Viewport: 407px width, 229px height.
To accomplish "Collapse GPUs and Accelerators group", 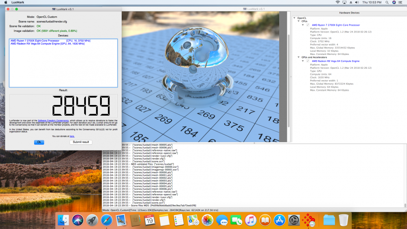I will (x=298, y=57).
